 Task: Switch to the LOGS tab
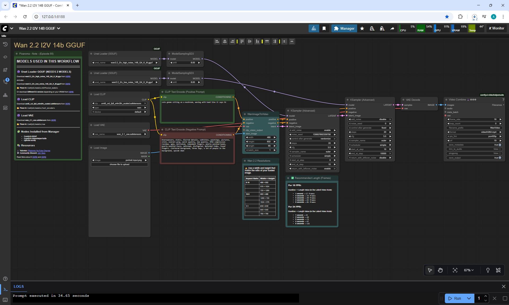19,286
